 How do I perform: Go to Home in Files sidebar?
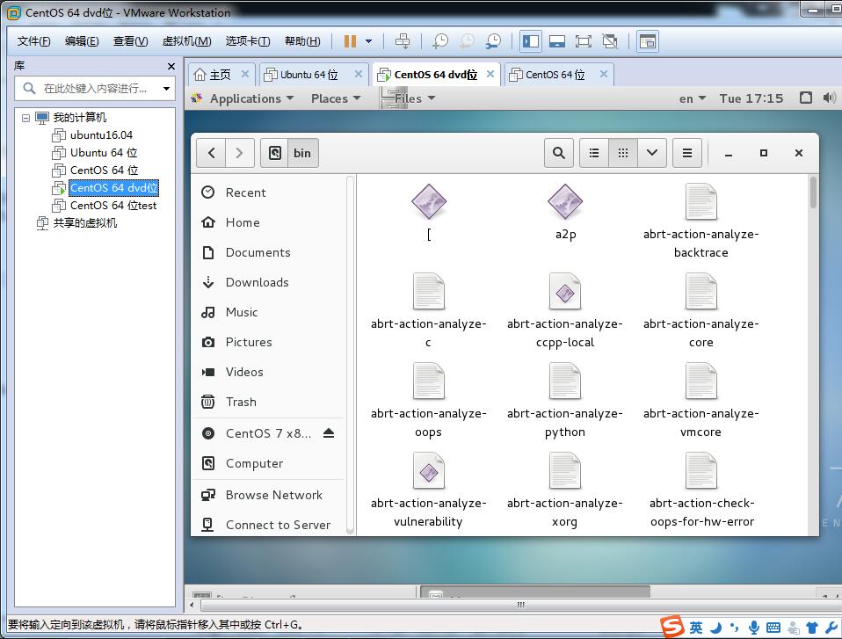[268, 222]
